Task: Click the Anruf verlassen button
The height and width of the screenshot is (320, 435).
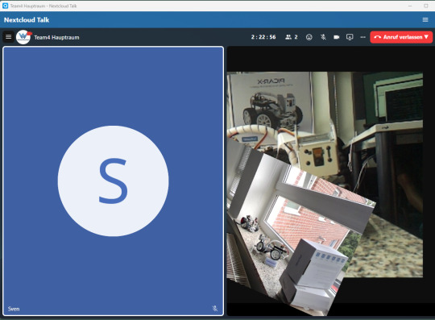Action: [401, 37]
